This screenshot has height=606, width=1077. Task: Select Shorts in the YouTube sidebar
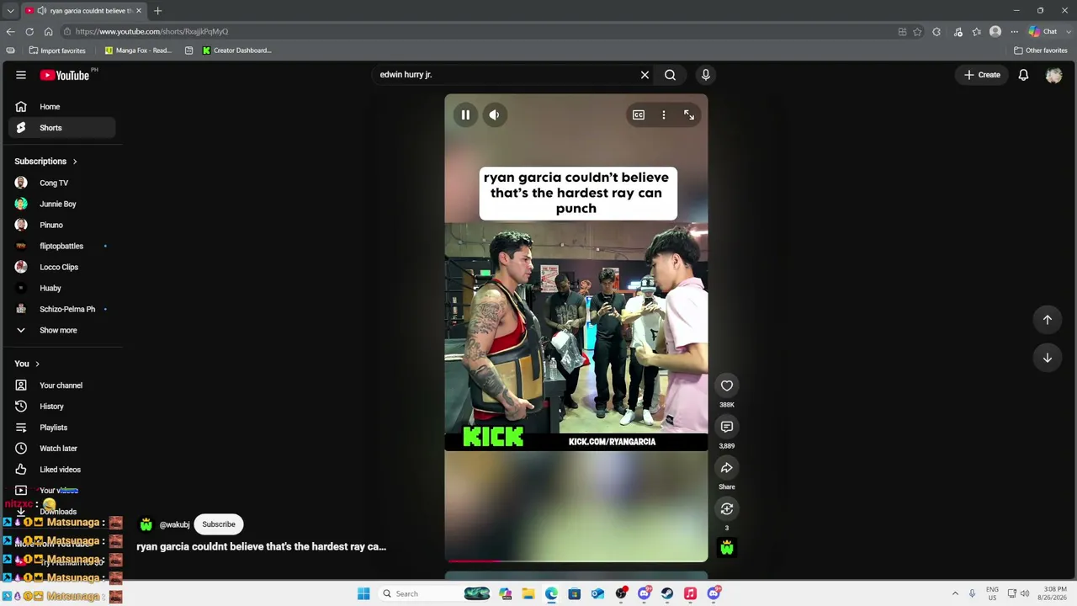(61, 128)
